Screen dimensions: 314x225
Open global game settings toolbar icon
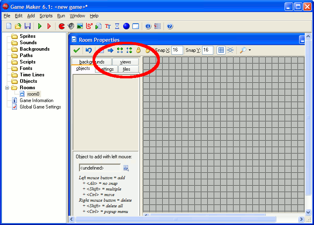coord(157,26)
